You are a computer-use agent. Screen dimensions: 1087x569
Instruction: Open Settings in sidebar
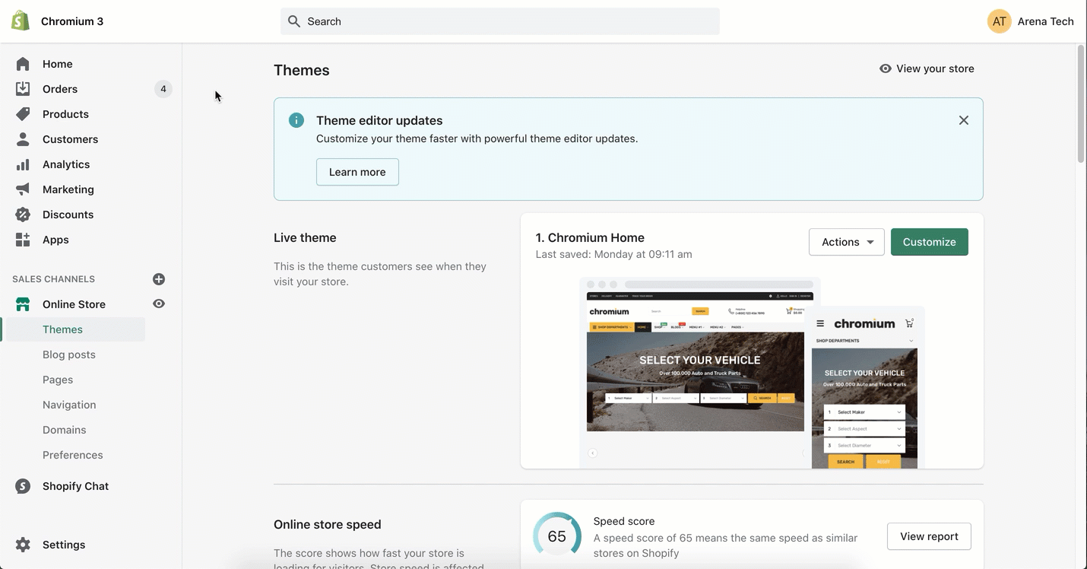click(64, 545)
